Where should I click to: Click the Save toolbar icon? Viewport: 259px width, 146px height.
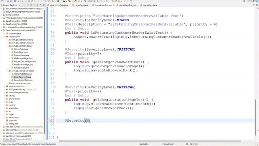point(8,1)
